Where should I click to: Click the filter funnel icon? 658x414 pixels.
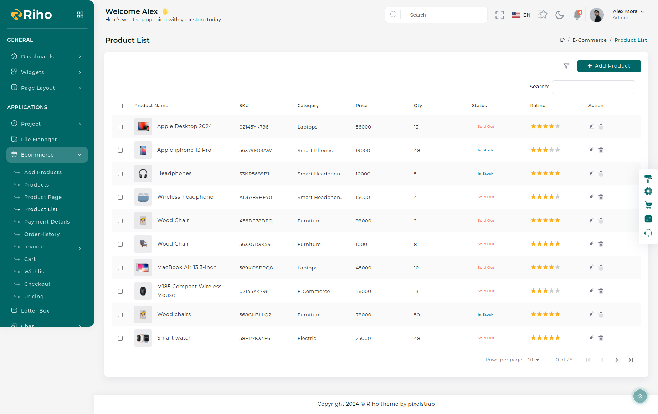point(566,66)
